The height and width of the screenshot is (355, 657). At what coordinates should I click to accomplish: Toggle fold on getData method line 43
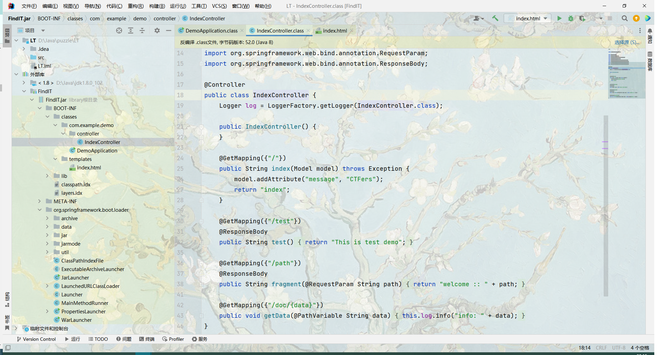[201, 316]
